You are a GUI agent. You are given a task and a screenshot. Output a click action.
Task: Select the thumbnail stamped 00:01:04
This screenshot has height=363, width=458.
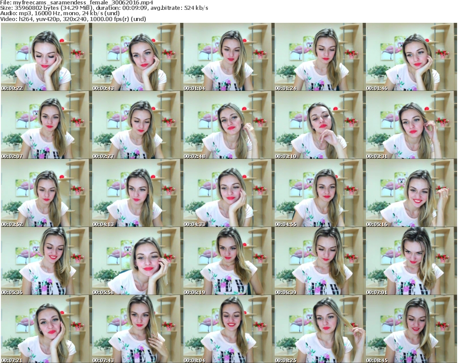pyautogui.click(x=229, y=57)
